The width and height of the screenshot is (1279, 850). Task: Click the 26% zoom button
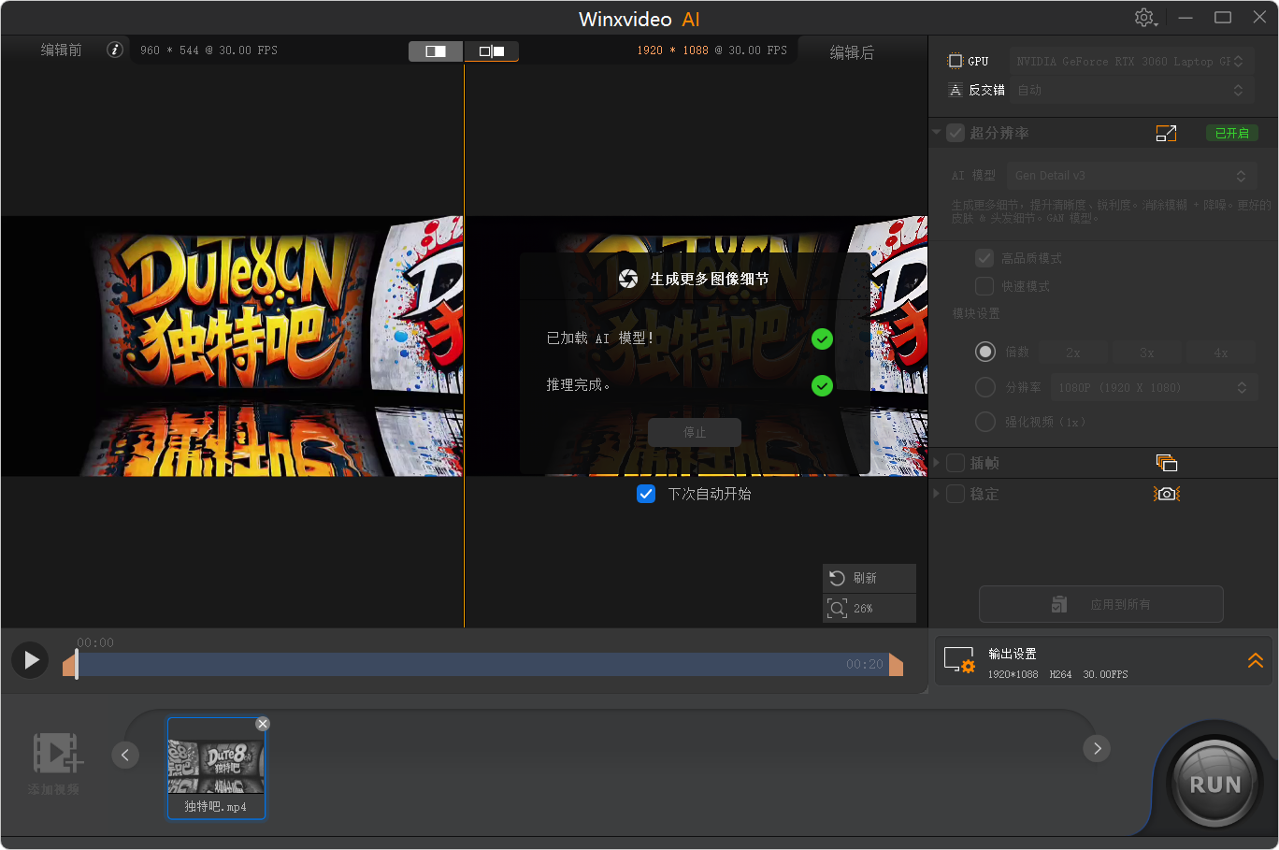869,608
